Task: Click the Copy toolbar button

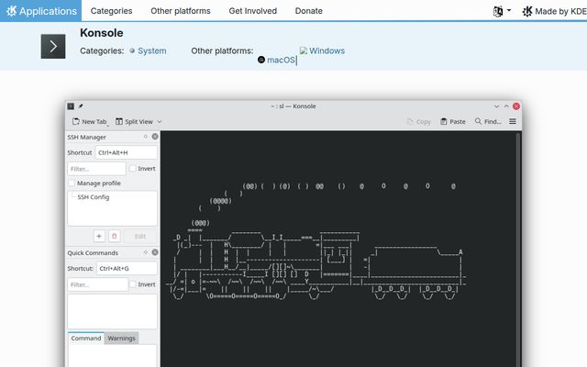Action: (x=419, y=121)
